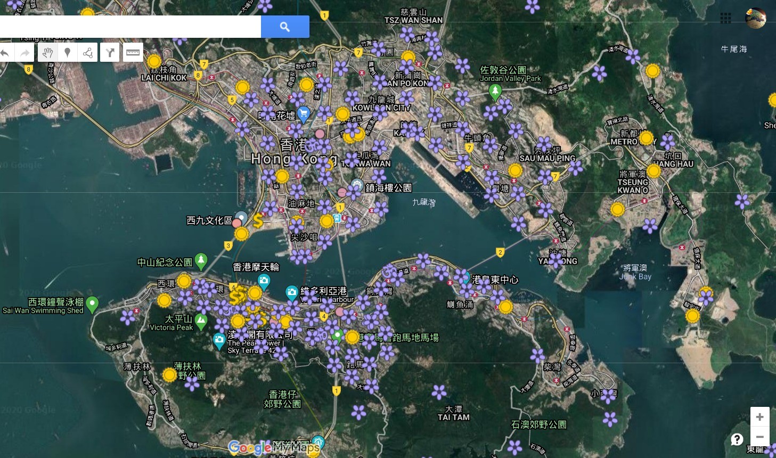776x458 pixels.
Task: Click the camera marker below 香港摩天輪
Action: (264, 280)
